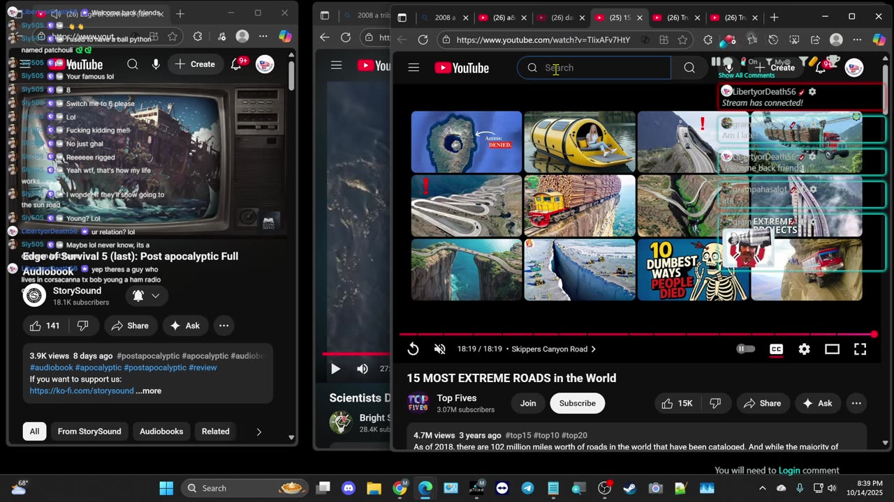The width and height of the screenshot is (894, 502).
Task: Refresh the front browser page
Action: pos(423,40)
